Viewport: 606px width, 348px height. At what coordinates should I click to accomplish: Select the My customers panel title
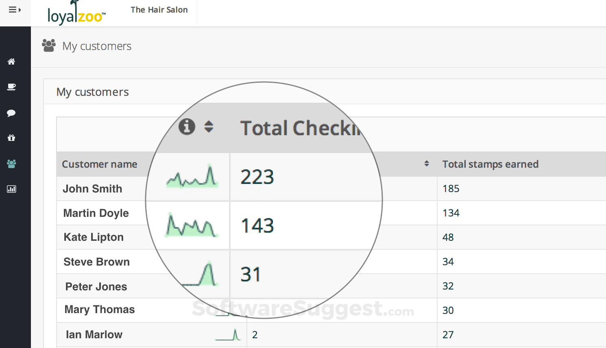coord(92,92)
